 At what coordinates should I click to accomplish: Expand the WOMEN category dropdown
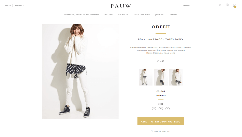coord(19,6)
